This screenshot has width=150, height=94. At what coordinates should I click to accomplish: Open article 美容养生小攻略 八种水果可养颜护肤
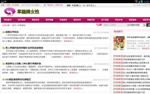(23, 64)
